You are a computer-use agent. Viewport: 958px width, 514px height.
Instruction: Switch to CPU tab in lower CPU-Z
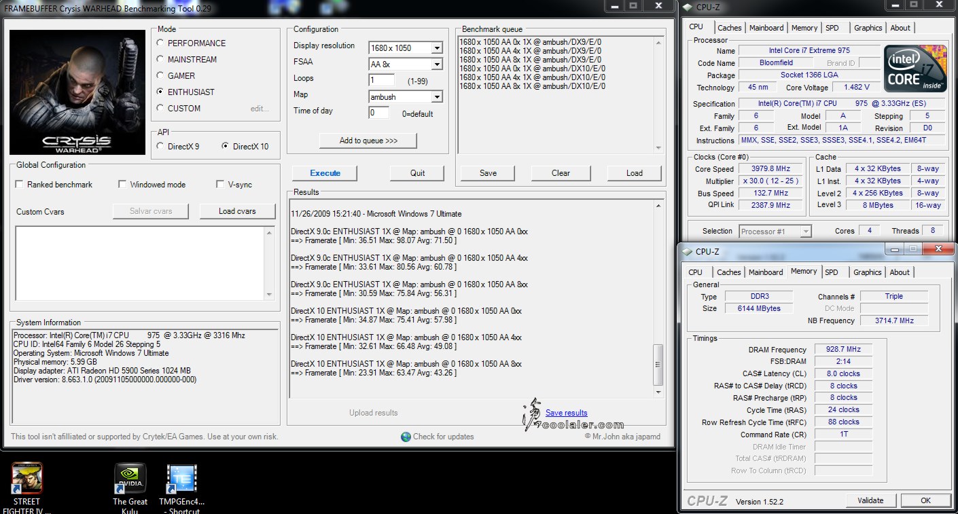click(696, 272)
